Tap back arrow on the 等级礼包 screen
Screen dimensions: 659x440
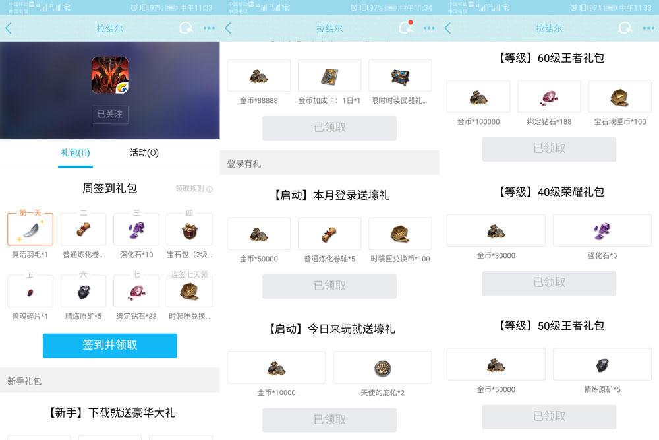coord(448,28)
